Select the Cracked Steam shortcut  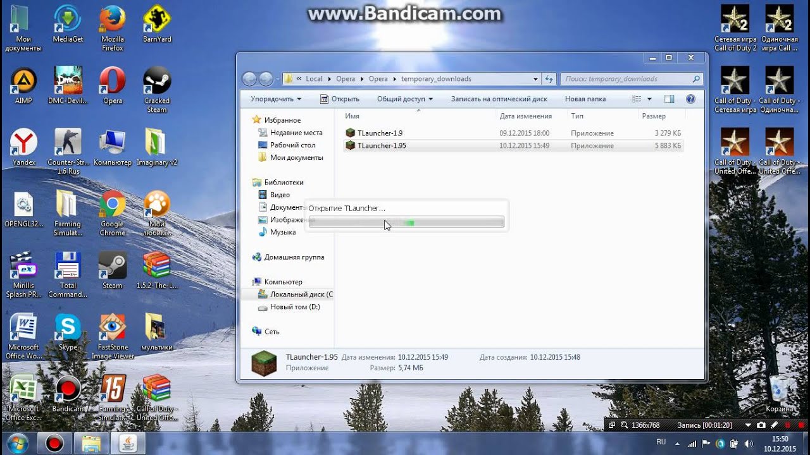point(157,89)
